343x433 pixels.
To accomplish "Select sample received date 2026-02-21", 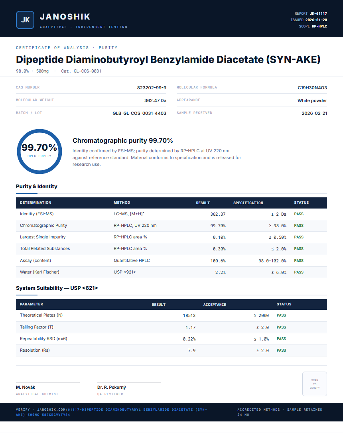I will (314, 113).
